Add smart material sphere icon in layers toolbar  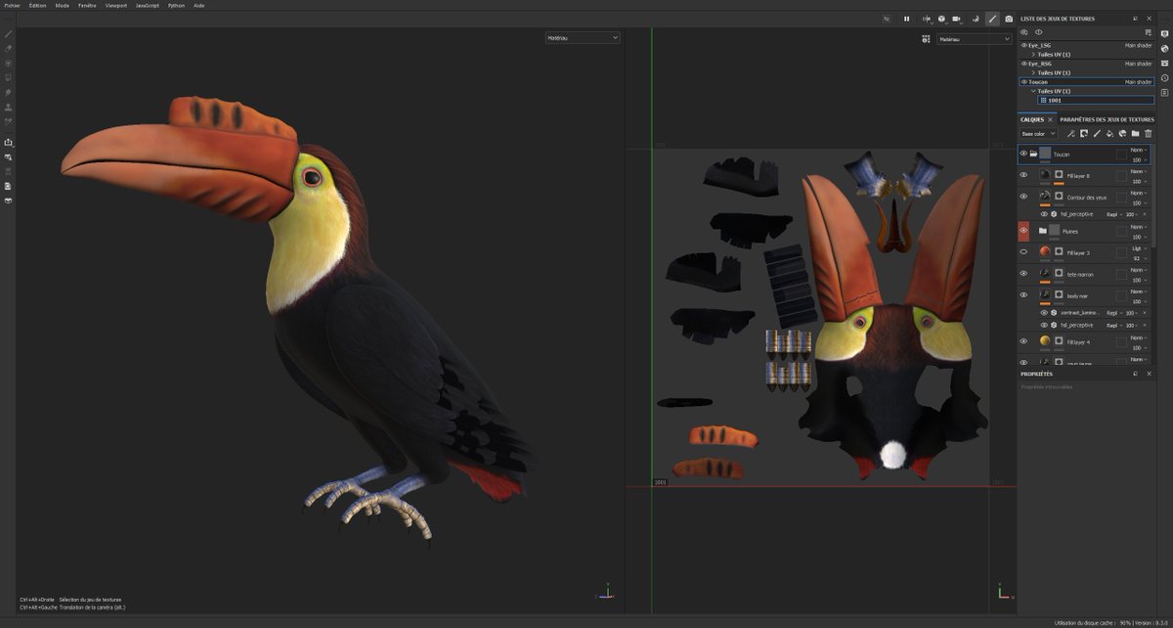[1122, 134]
